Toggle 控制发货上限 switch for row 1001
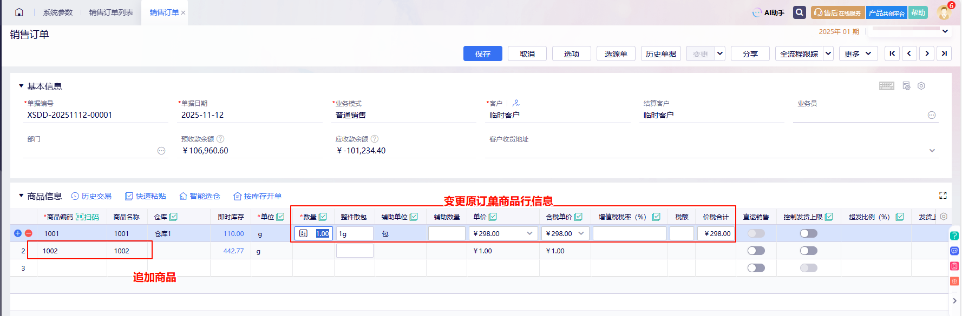The width and height of the screenshot is (962, 316). coord(809,233)
